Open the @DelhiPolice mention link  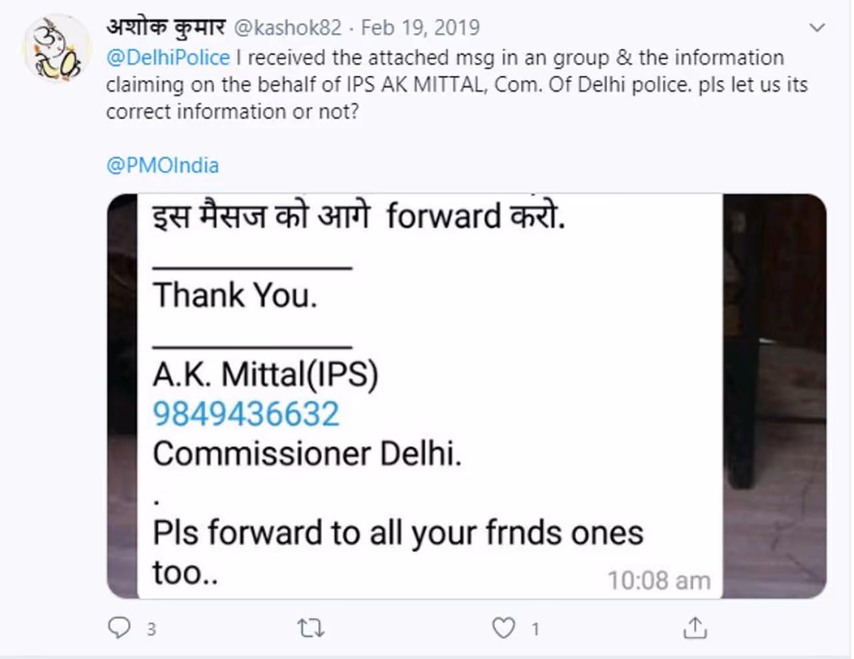coord(168,58)
